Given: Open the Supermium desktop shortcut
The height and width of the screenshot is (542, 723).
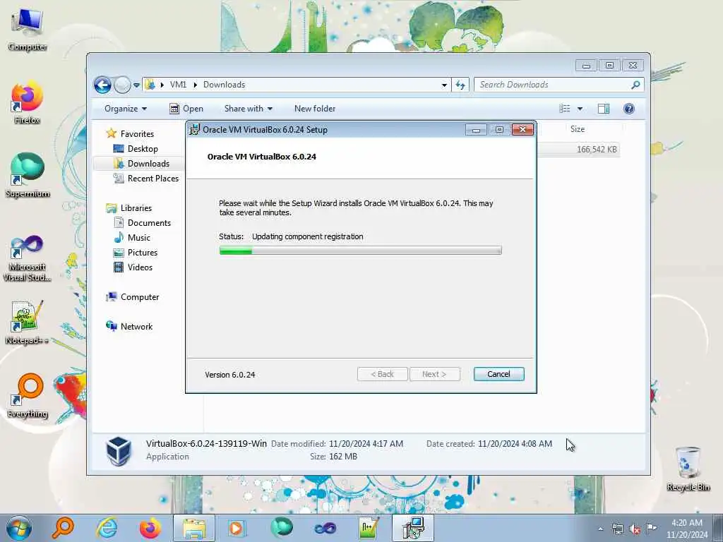Looking at the screenshot, I should 28,175.
